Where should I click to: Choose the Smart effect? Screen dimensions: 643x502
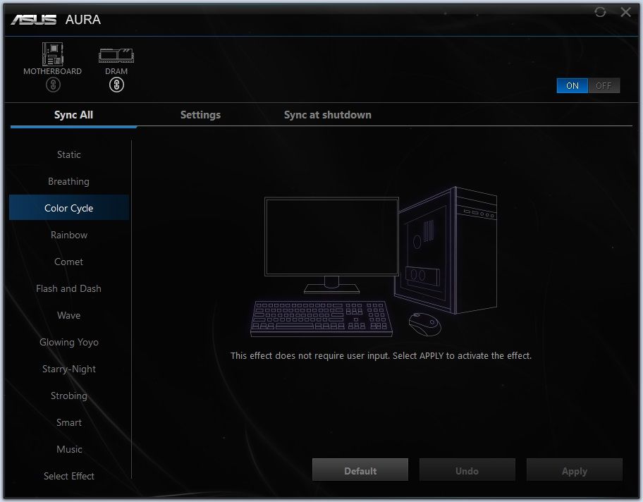69,422
